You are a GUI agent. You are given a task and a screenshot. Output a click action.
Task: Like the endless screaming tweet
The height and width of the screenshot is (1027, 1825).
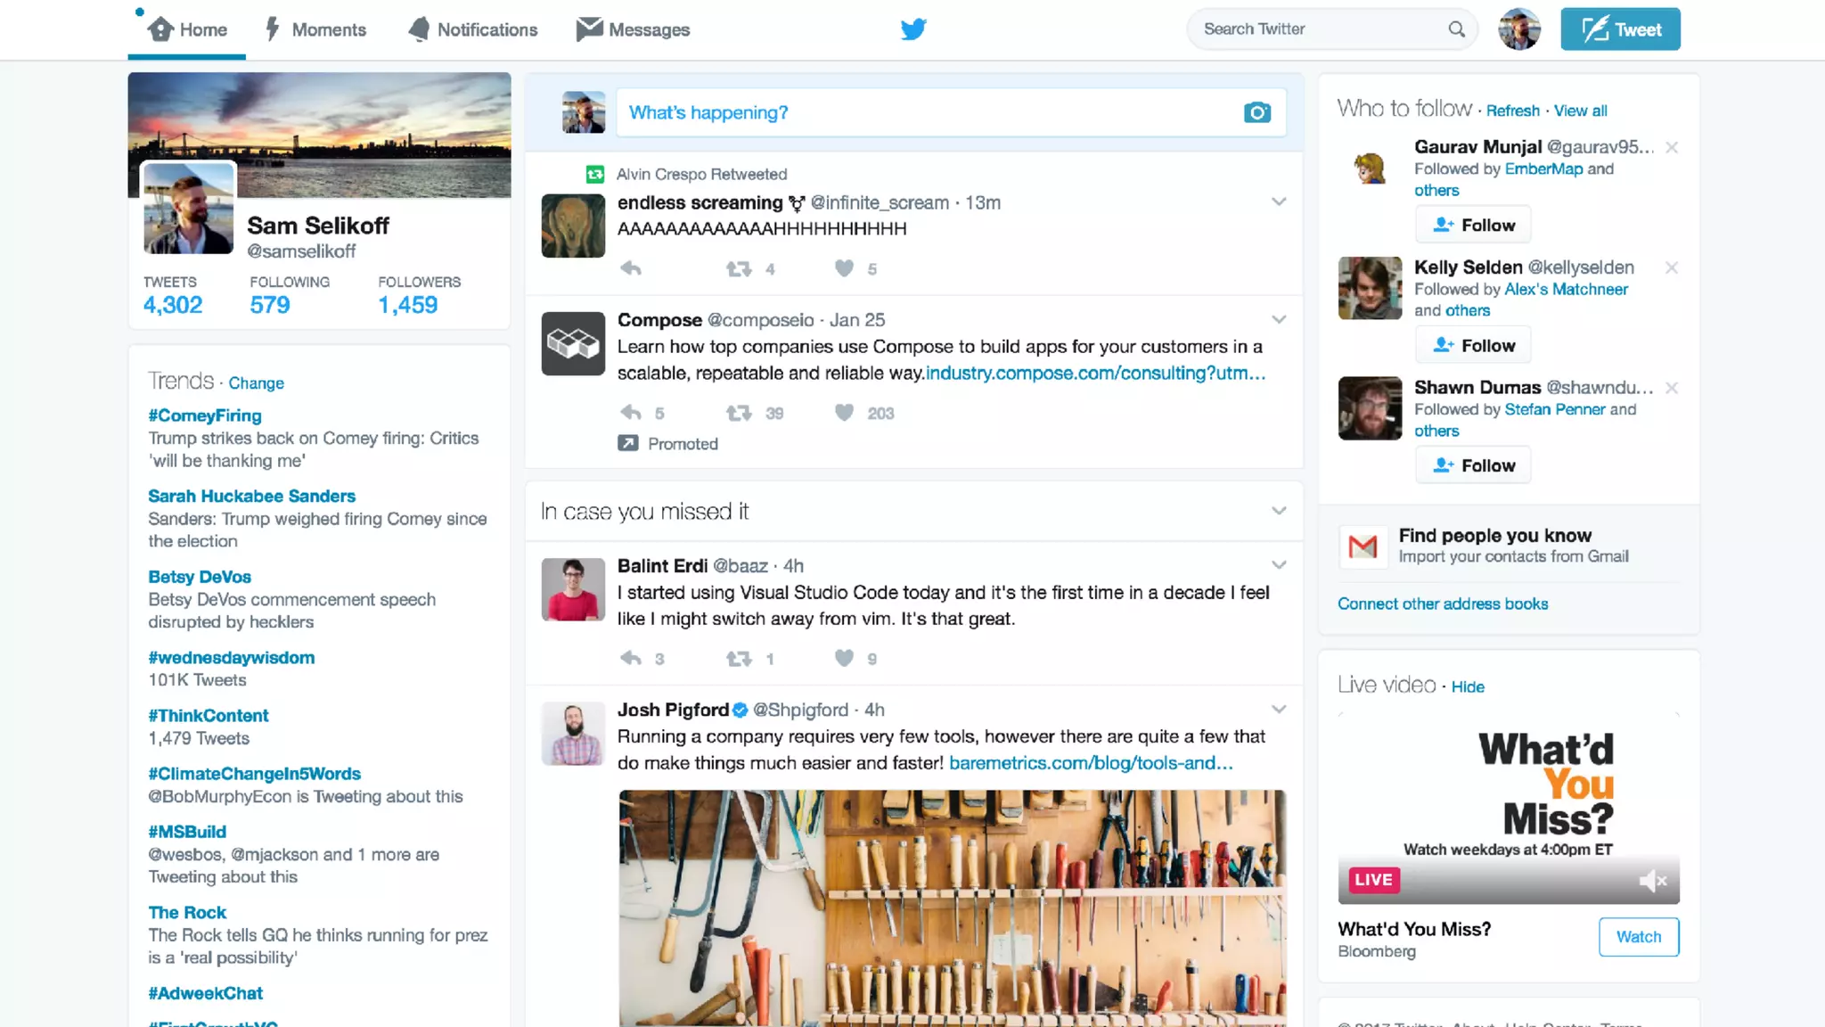(844, 268)
